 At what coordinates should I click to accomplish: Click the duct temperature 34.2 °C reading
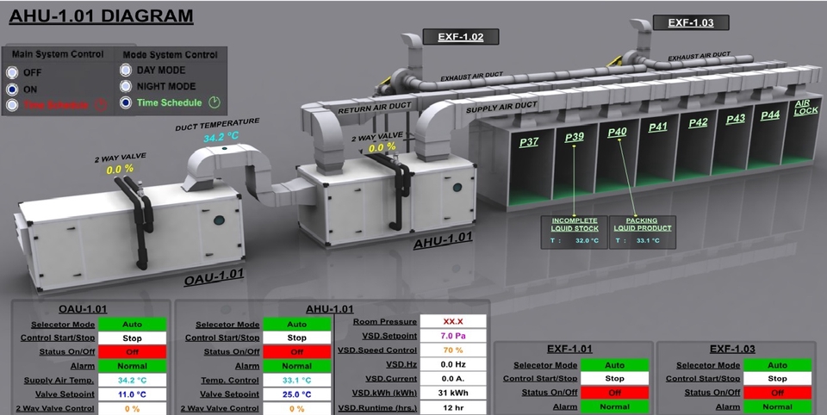tap(221, 137)
